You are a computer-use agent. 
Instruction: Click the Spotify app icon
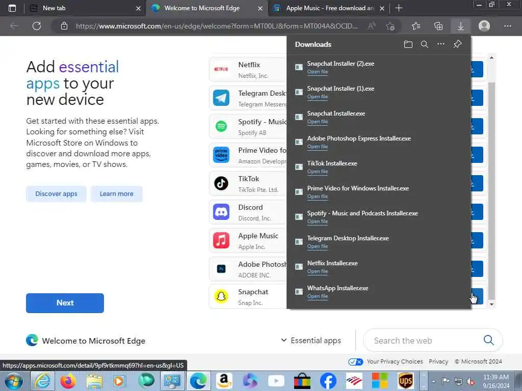pos(221,126)
